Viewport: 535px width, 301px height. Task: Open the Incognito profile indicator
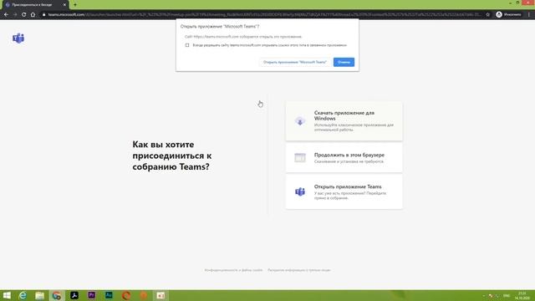[509, 15]
